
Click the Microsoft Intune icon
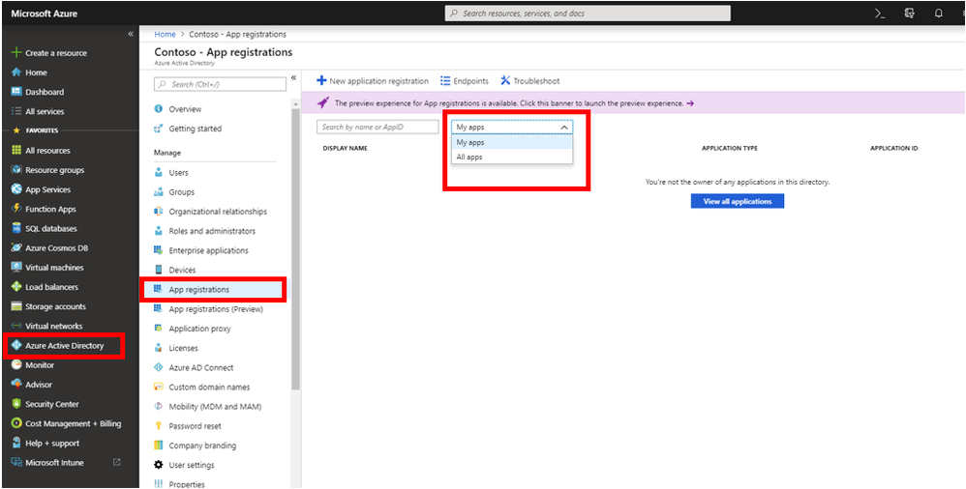16,463
